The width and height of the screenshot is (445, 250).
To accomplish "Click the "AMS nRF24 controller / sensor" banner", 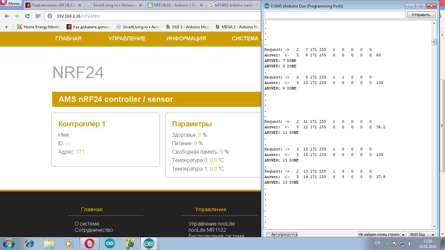I will (157, 99).
